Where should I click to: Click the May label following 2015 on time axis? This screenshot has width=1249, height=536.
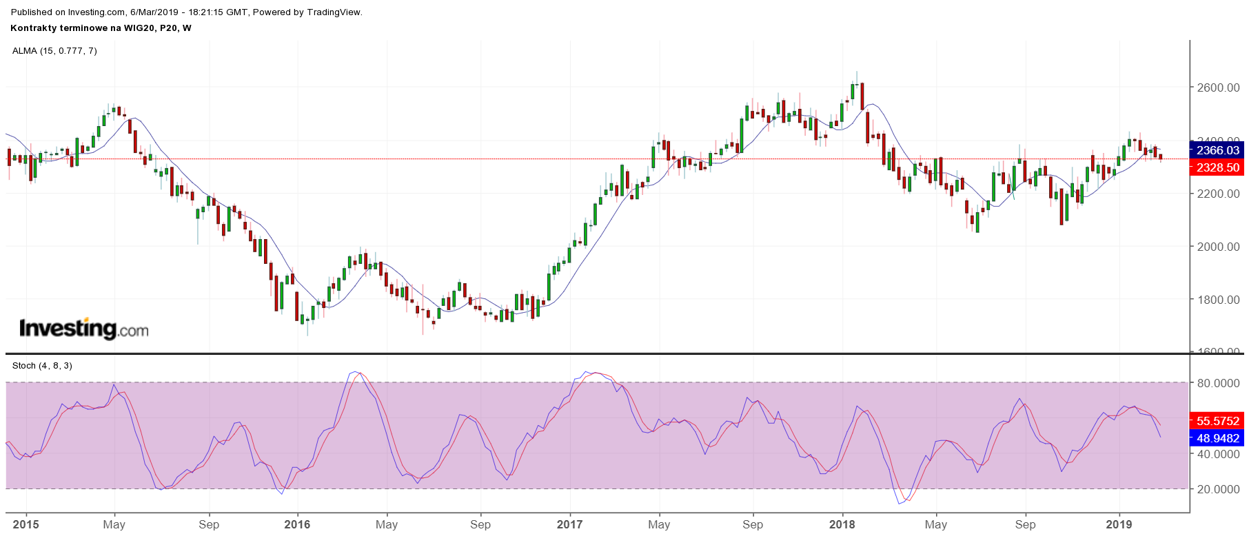(114, 525)
